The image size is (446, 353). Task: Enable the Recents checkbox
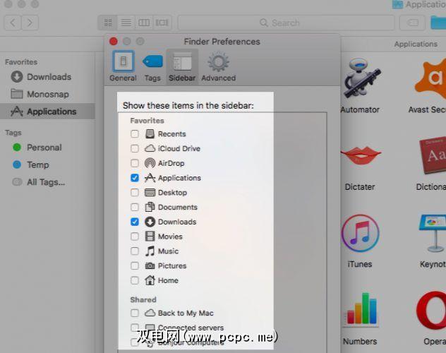(x=135, y=133)
